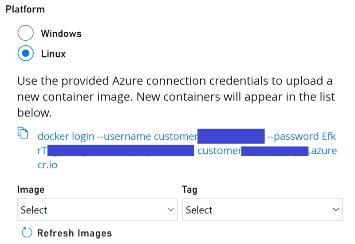This screenshot has height=244, width=355.
Task: Click the docker login --username command text
Action: [118, 136]
